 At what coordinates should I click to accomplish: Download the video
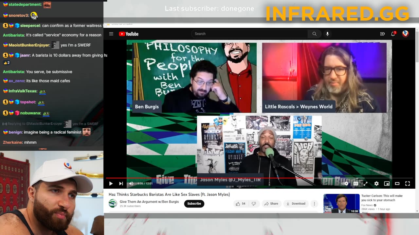(296, 204)
